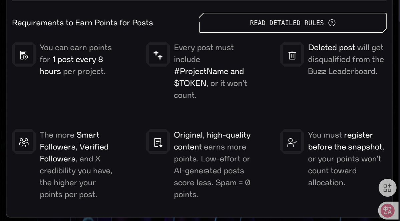Select the Requirements to Earn Points heading

pyautogui.click(x=82, y=23)
